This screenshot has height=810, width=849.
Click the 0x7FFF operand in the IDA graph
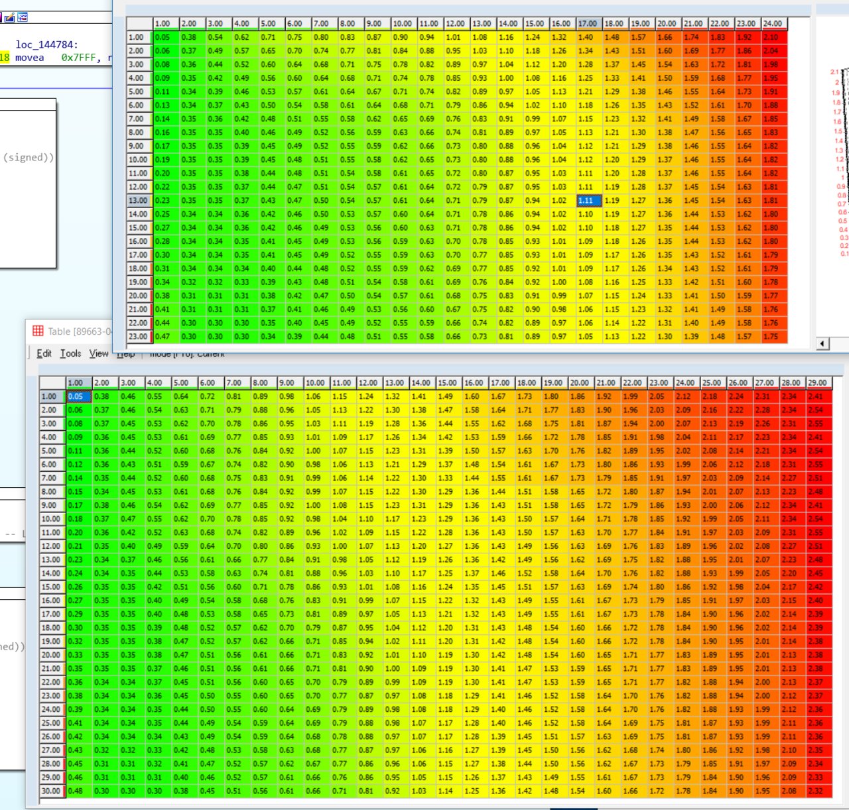[78, 58]
